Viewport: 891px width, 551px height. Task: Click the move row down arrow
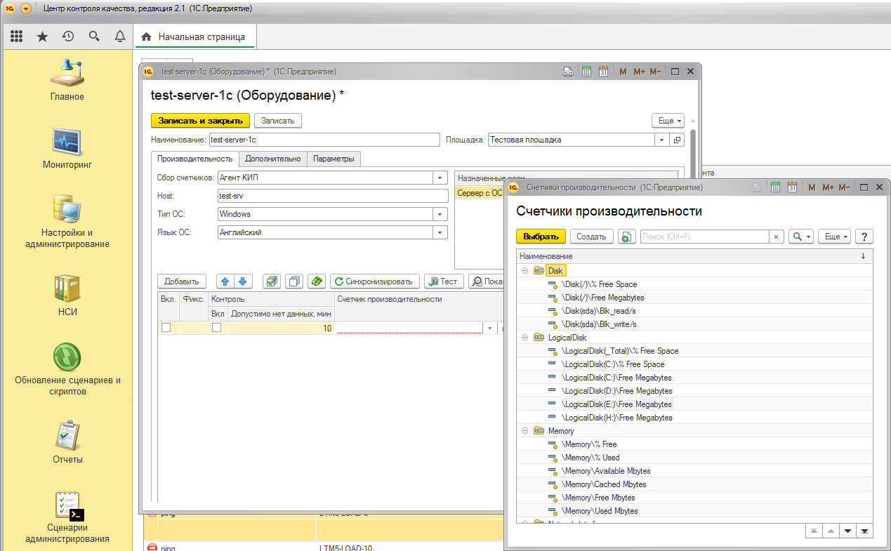pos(242,281)
